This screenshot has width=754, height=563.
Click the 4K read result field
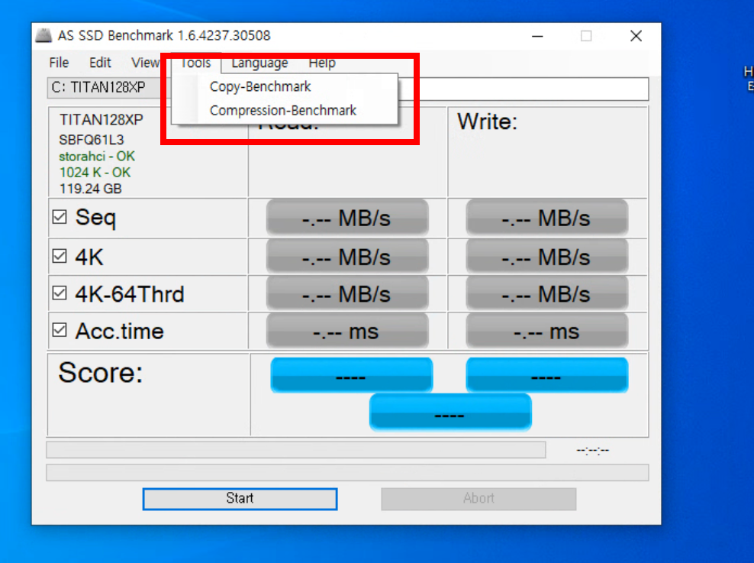point(347,257)
